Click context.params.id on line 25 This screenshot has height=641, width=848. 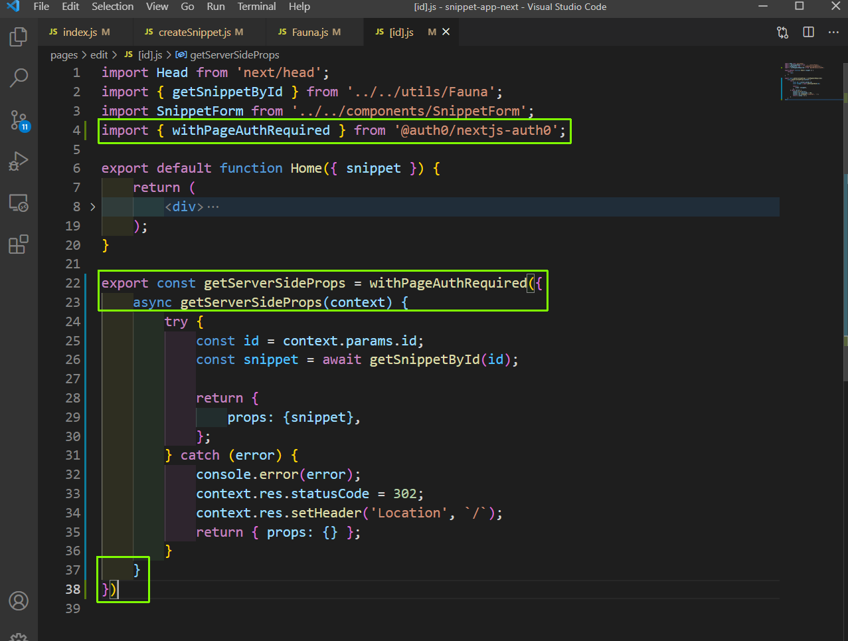click(x=350, y=341)
